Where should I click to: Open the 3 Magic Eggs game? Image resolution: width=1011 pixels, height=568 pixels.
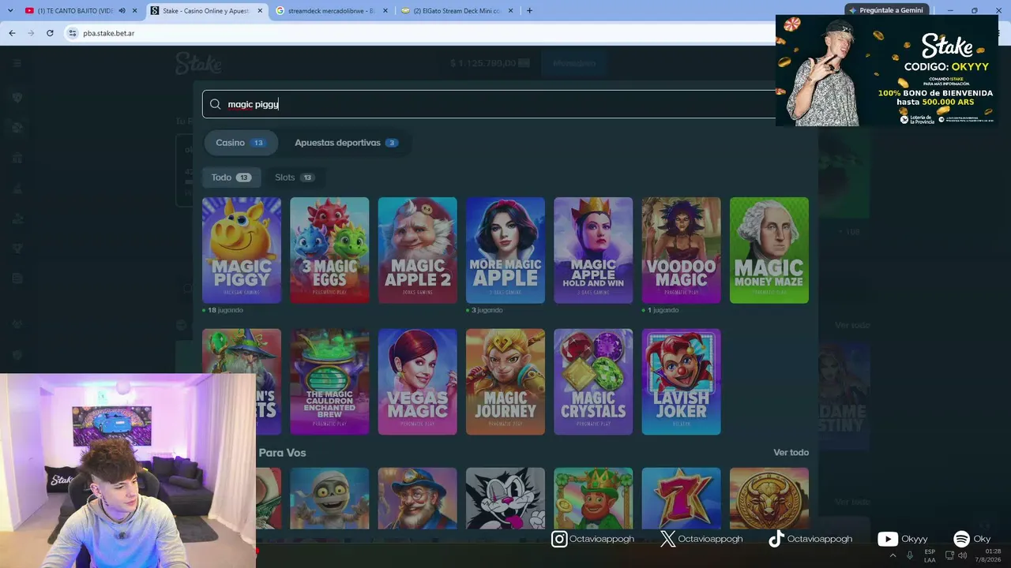pos(329,250)
